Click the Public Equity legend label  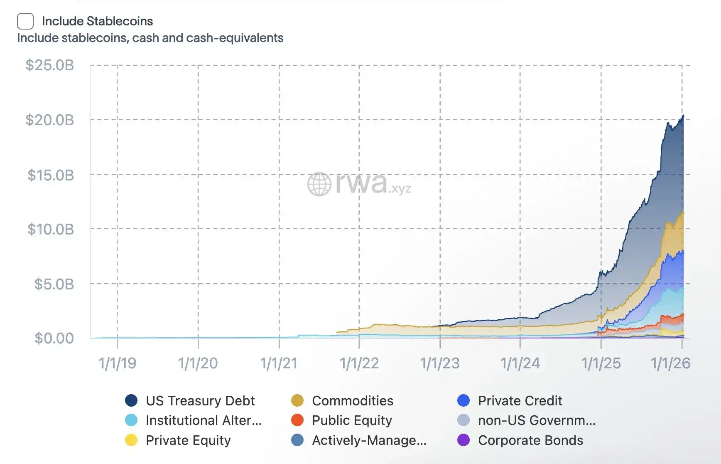pos(352,420)
